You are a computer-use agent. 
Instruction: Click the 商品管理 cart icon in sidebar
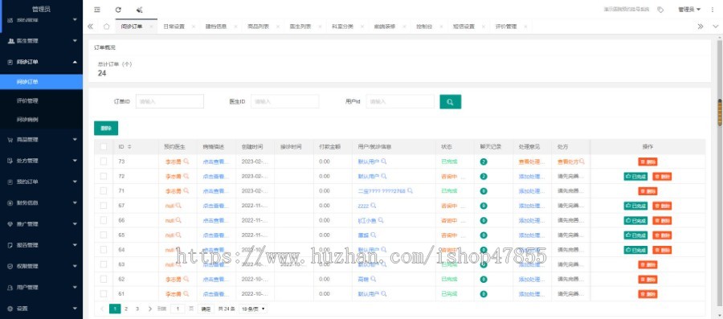point(10,140)
